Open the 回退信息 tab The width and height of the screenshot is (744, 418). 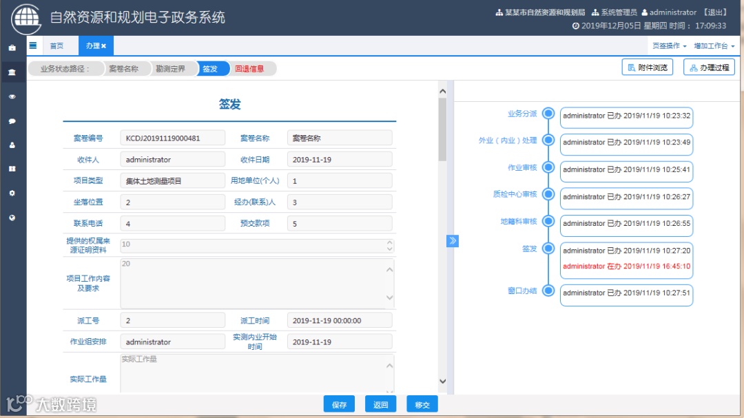click(249, 69)
